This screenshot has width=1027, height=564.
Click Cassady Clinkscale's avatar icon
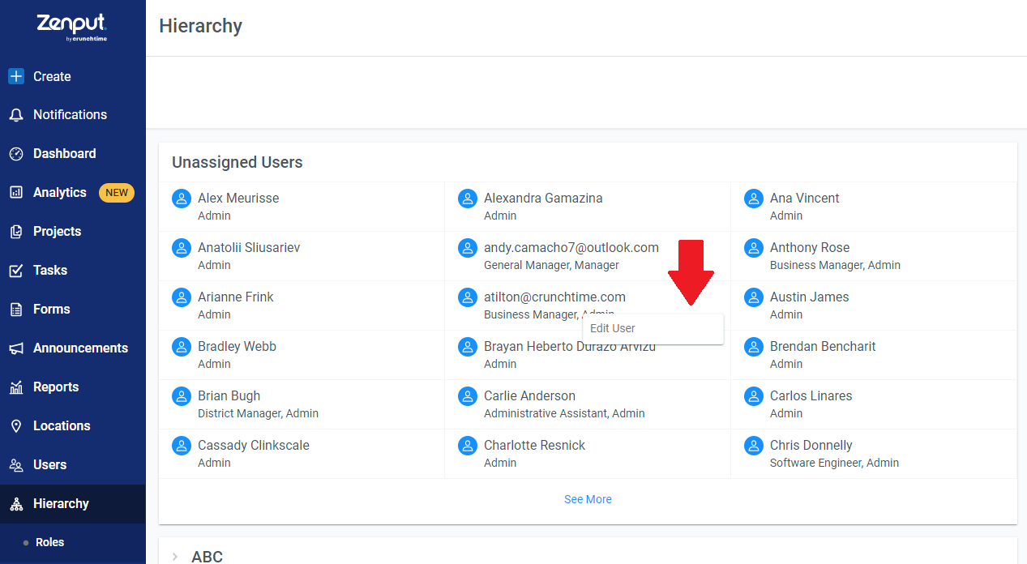click(182, 446)
